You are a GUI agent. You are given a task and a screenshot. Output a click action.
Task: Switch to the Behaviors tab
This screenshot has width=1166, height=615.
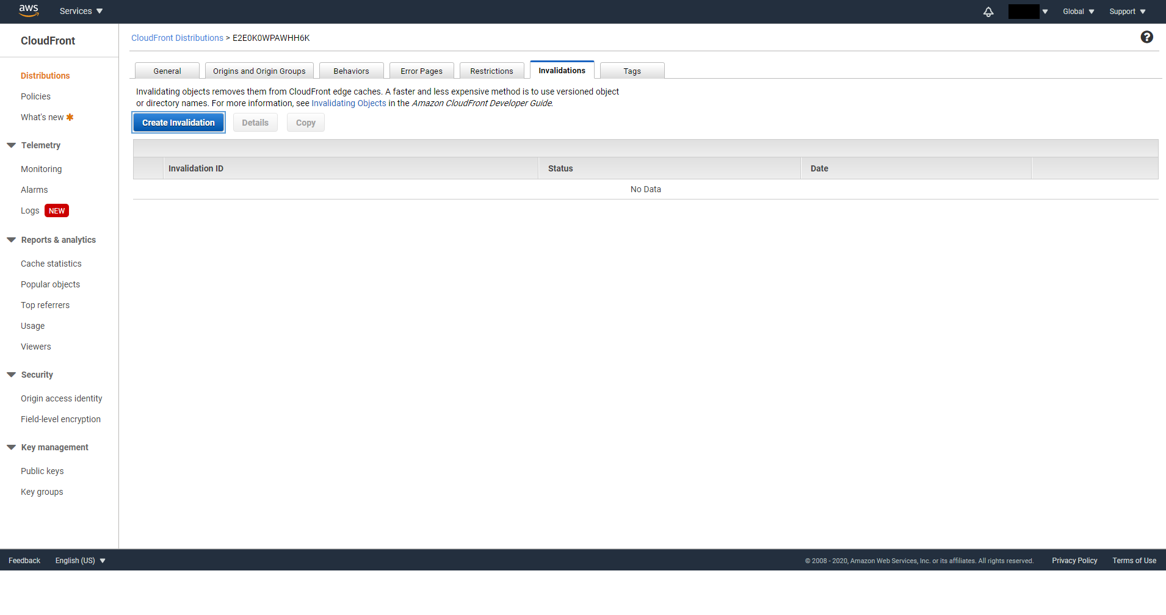point(352,71)
